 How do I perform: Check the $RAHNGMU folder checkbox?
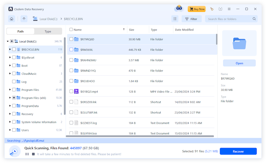pyautogui.click(x=71, y=60)
